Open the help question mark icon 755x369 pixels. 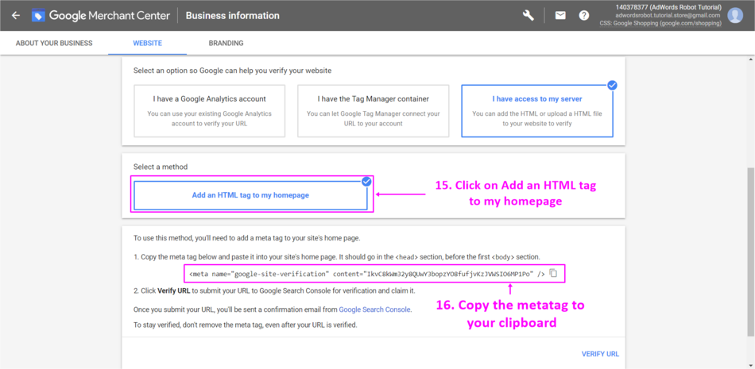(x=584, y=15)
